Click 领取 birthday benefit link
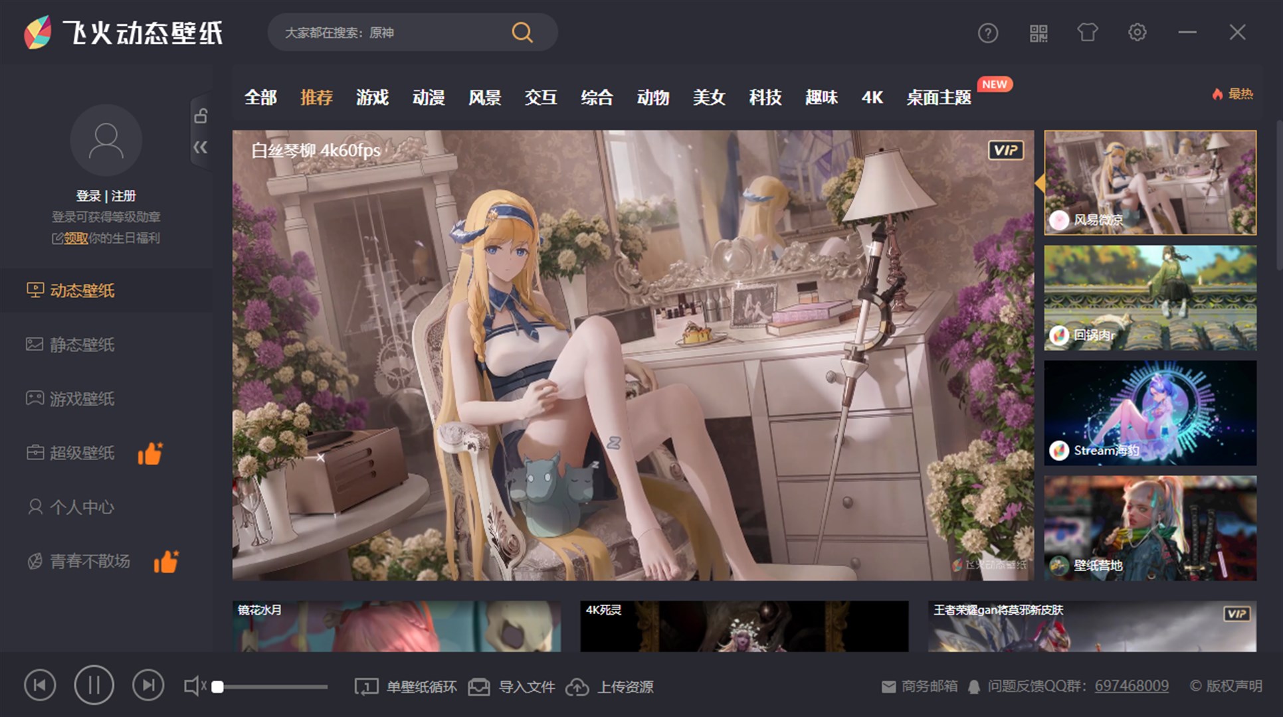 76,238
